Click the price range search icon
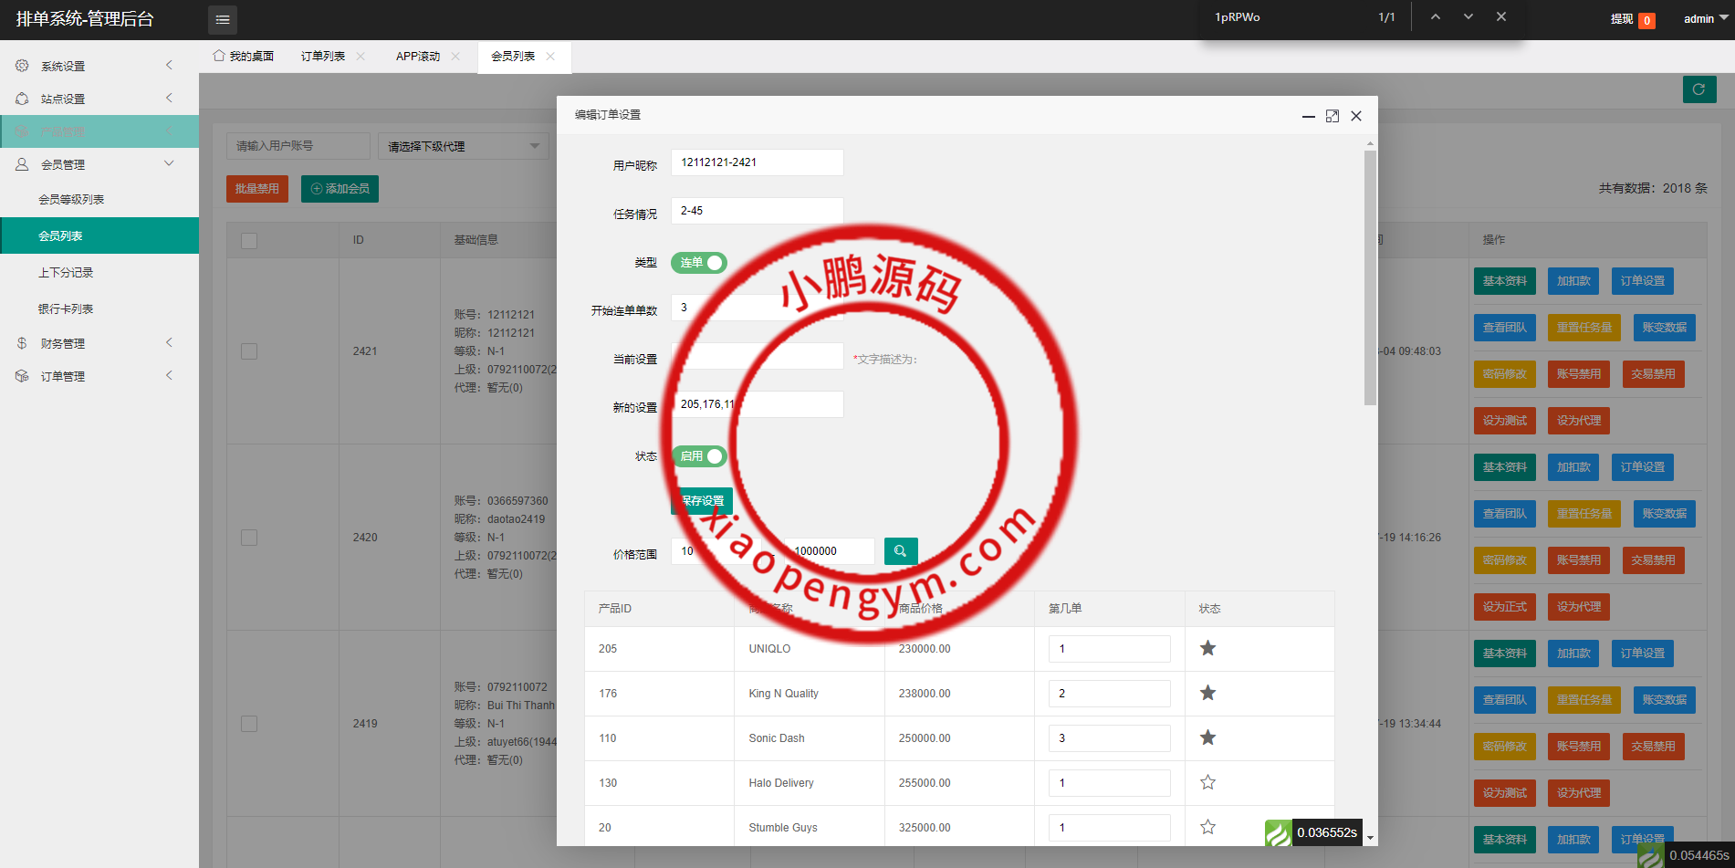Screen dimensions: 1735x868 click(x=900, y=551)
